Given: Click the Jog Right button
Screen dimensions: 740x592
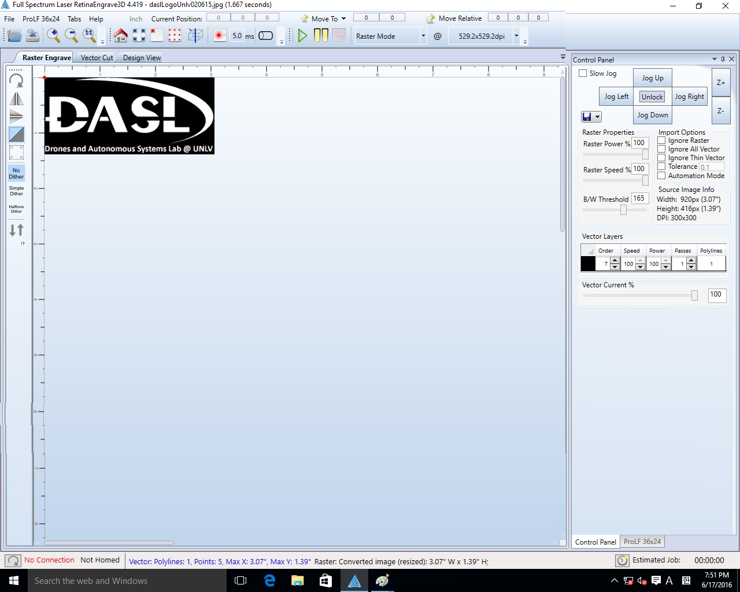Looking at the screenshot, I should [689, 97].
